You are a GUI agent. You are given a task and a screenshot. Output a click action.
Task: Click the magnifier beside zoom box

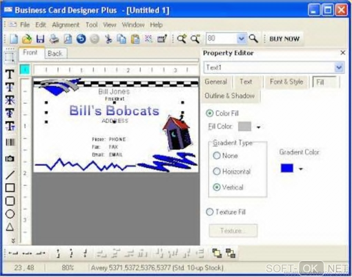coord(253,39)
